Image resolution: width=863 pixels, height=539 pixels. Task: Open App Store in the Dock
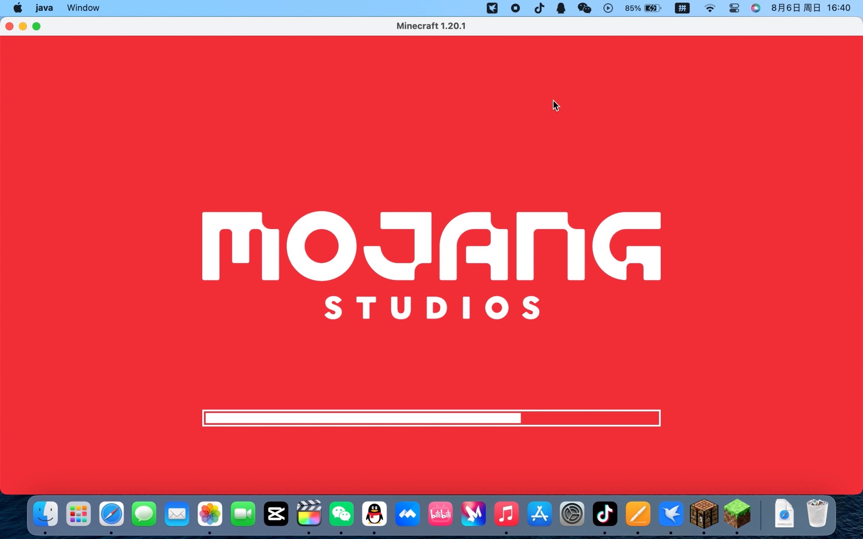pos(539,514)
